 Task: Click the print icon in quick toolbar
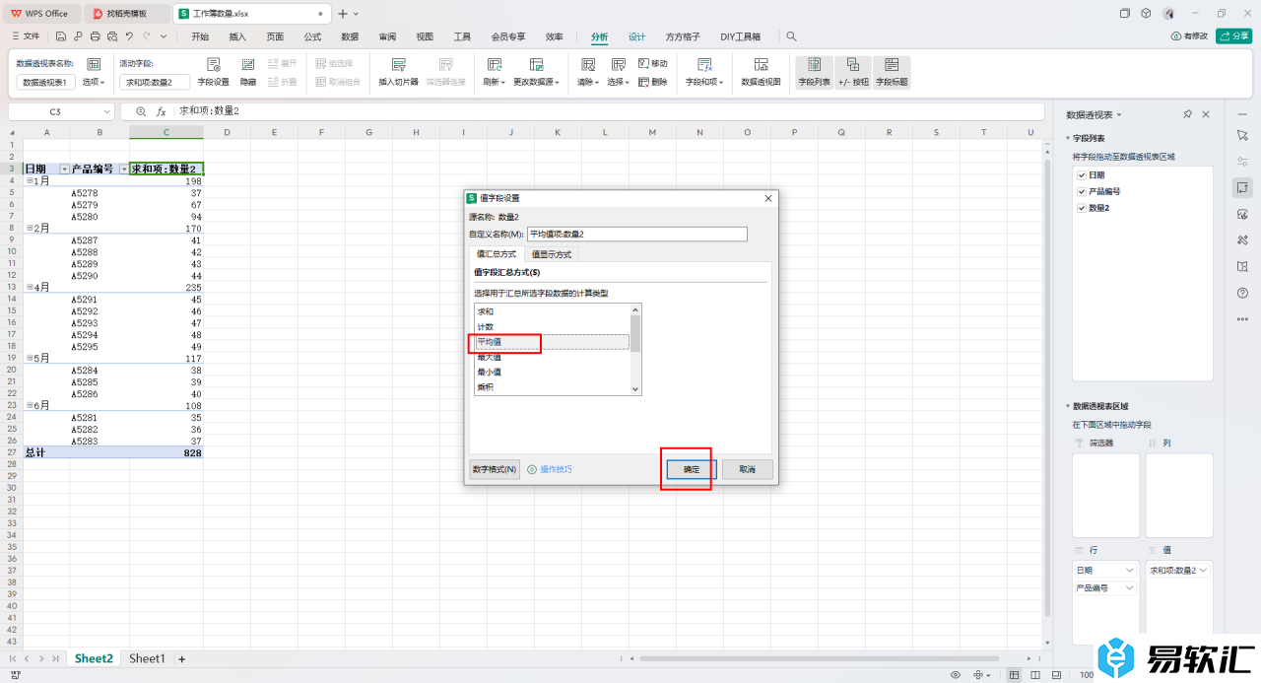click(x=95, y=36)
